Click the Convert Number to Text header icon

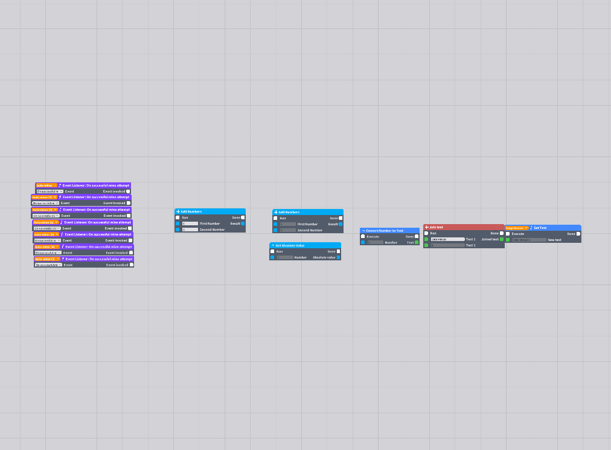363,231
